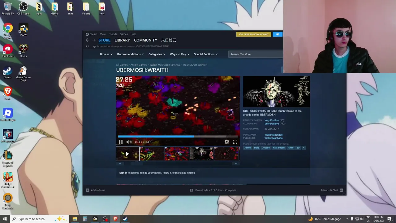This screenshot has height=223, width=396.
Task: Switch to the COMMUNITY tab
Action: tap(145, 40)
